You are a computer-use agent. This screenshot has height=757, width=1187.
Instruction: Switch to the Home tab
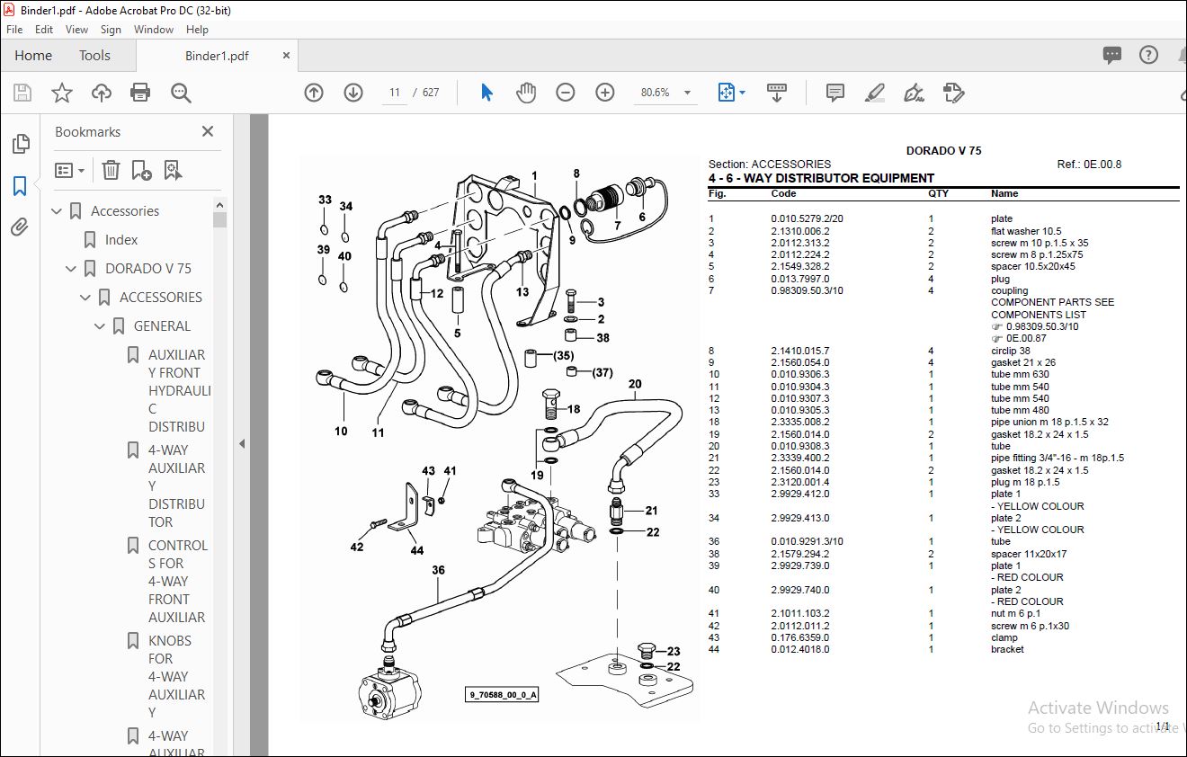click(x=33, y=56)
